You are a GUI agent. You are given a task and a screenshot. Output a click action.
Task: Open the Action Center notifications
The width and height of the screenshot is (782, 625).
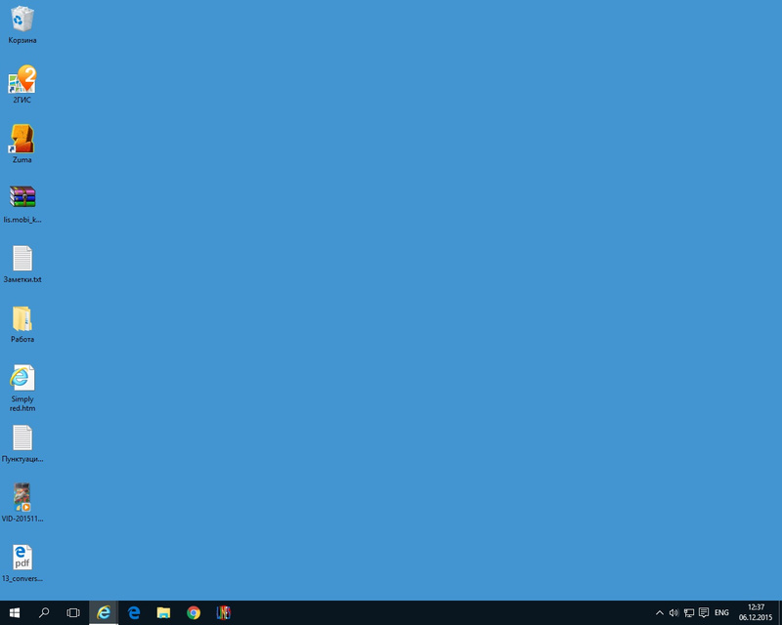[704, 612]
